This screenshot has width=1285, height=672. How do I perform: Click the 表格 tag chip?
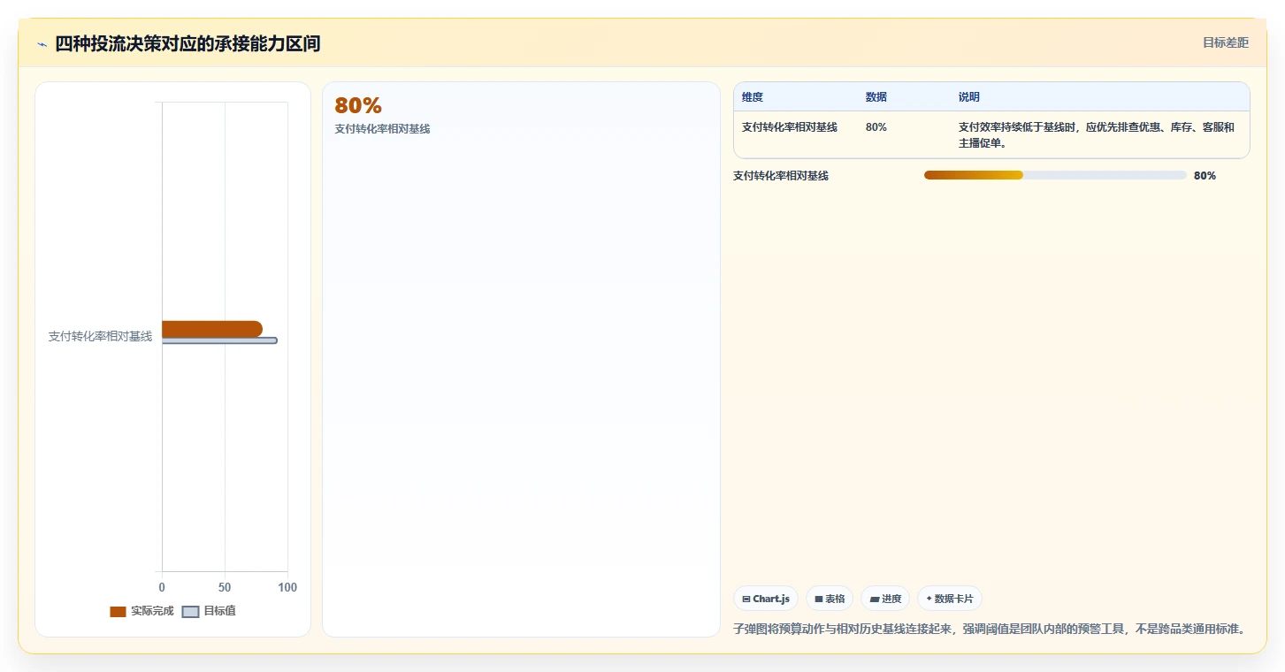830,599
